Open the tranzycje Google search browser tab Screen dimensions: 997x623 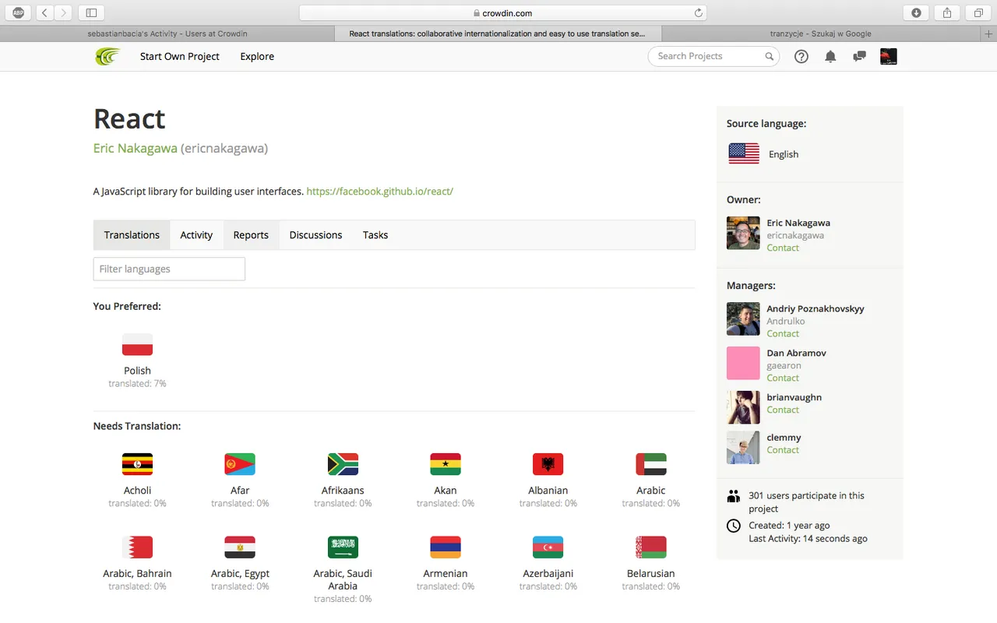821,33
